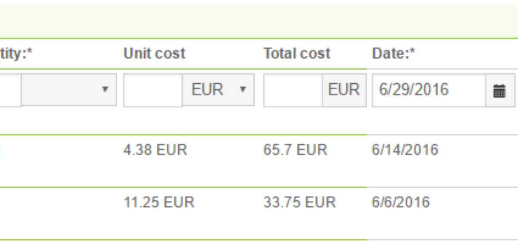518x244 pixels.
Task: Open the EUR currency dropdown for unit cost
Action: coord(218,89)
